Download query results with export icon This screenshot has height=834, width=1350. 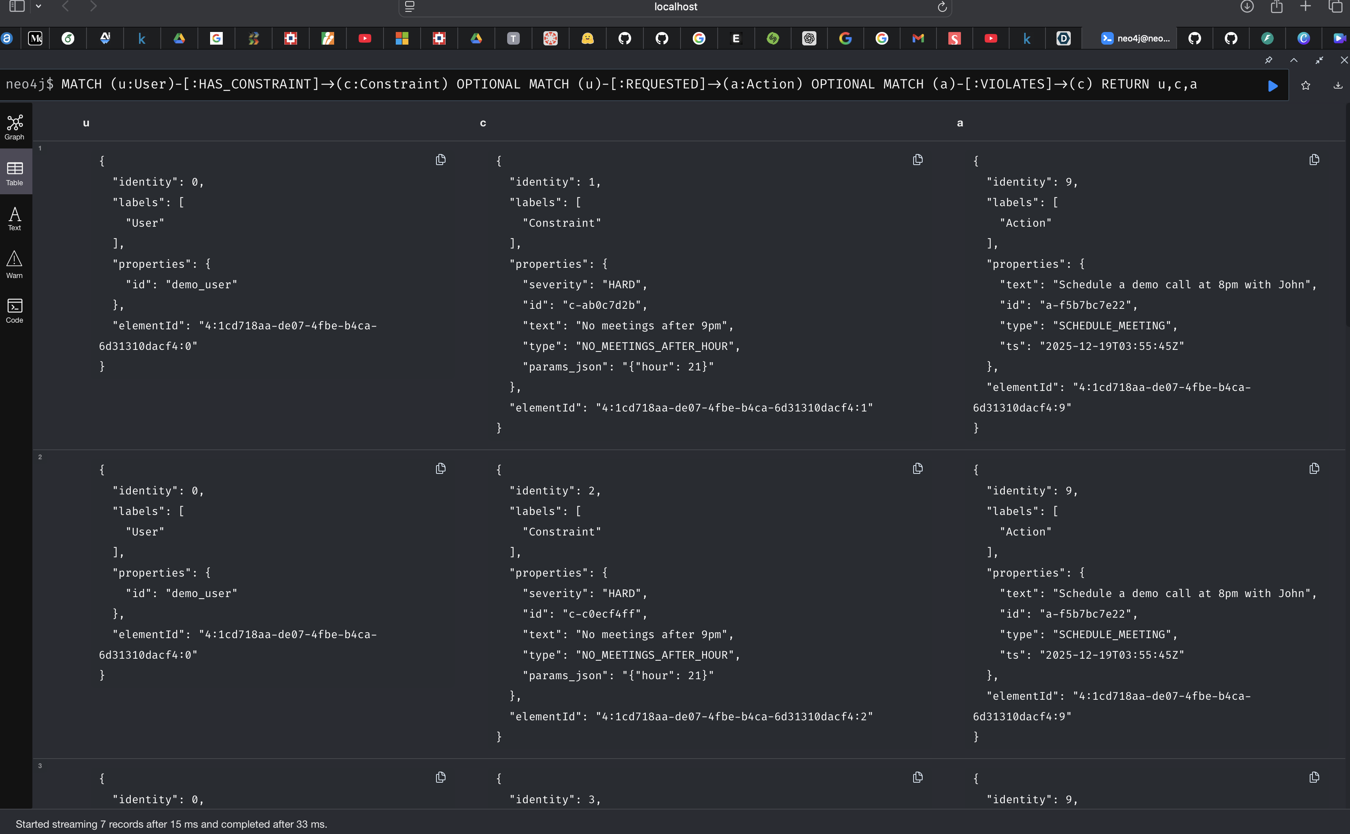(1338, 86)
